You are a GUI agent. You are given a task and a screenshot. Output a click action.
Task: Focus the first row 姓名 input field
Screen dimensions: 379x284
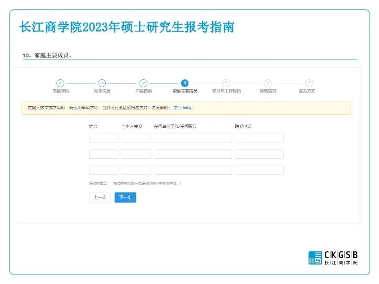(104, 138)
